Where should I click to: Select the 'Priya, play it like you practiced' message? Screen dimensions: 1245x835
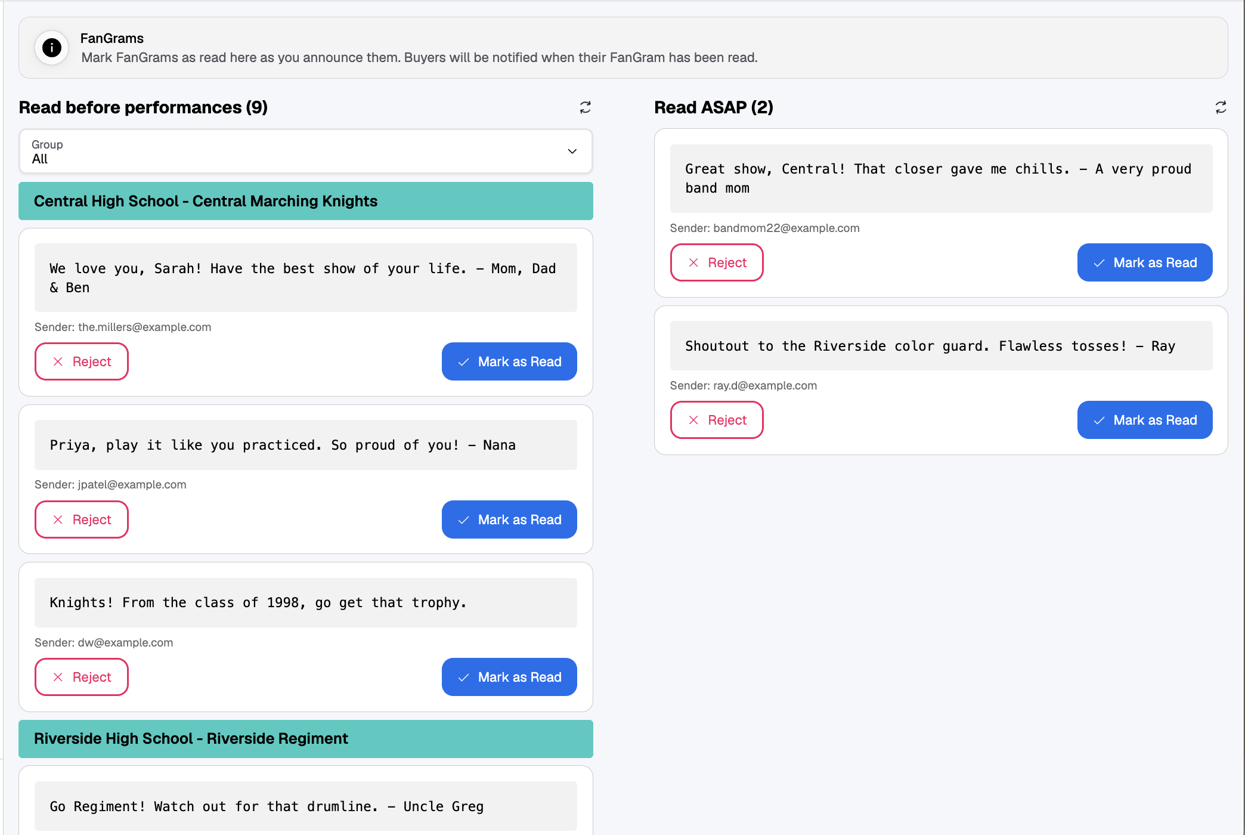[x=305, y=445]
